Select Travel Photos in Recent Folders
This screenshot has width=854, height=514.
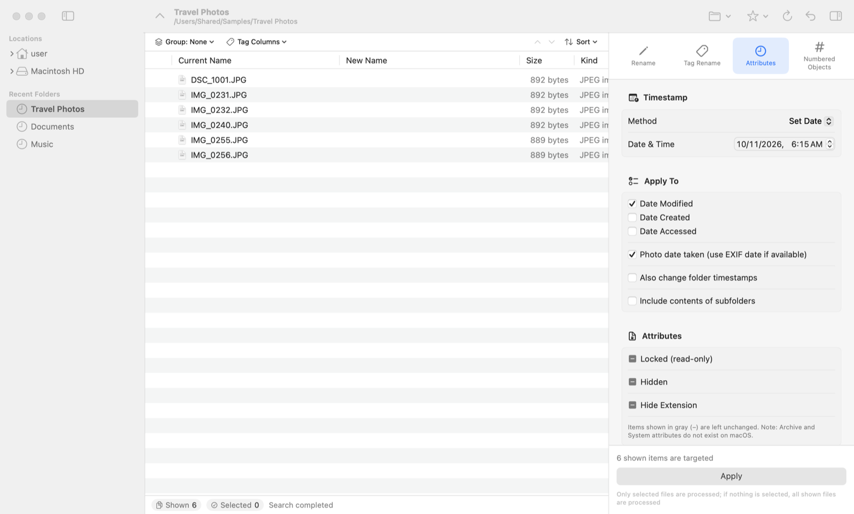click(72, 109)
